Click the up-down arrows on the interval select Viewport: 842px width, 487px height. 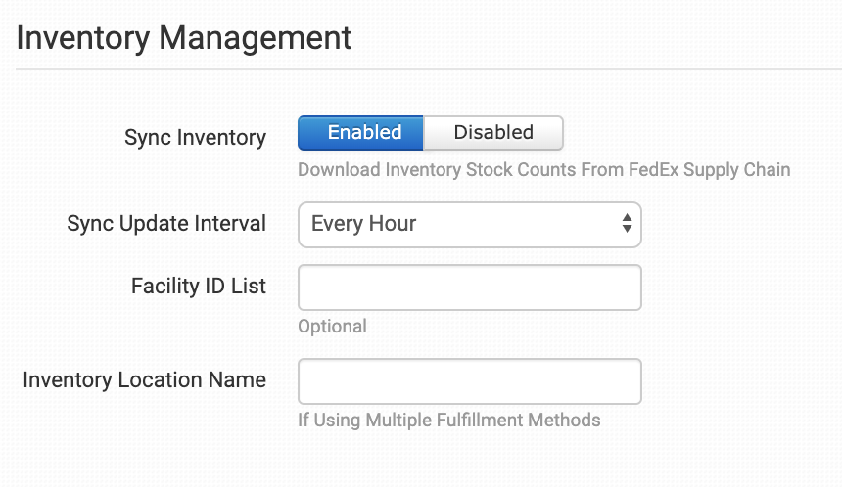pyautogui.click(x=627, y=224)
